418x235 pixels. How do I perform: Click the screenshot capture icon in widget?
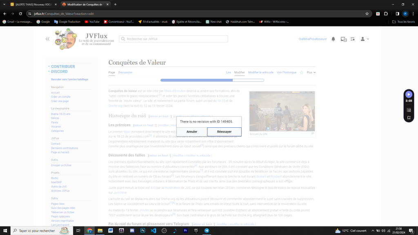coord(409,110)
